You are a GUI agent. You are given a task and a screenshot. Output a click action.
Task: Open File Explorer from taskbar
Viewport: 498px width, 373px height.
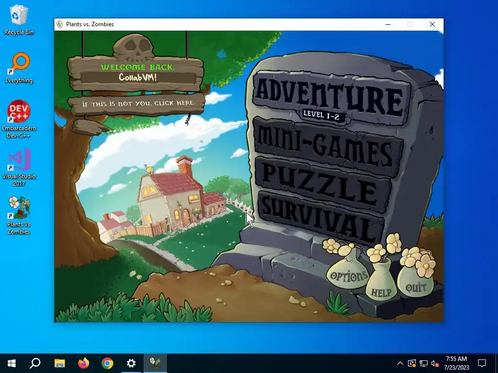pos(59,363)
